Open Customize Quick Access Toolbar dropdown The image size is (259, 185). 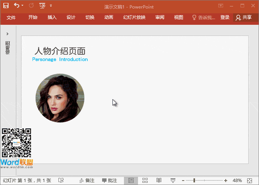51,6
